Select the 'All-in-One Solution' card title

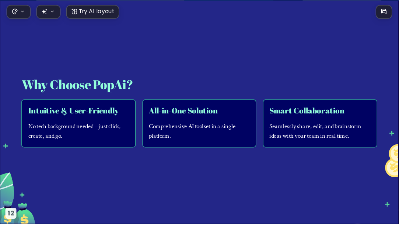[x=183, y=111]
